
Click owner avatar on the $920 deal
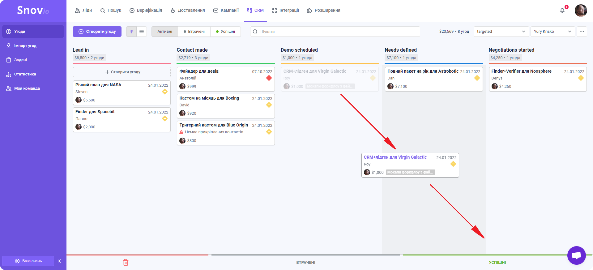[x=182, y=113]
